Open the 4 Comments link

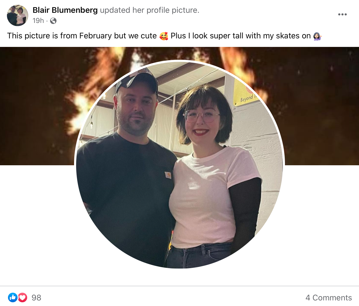pos(329,297)
